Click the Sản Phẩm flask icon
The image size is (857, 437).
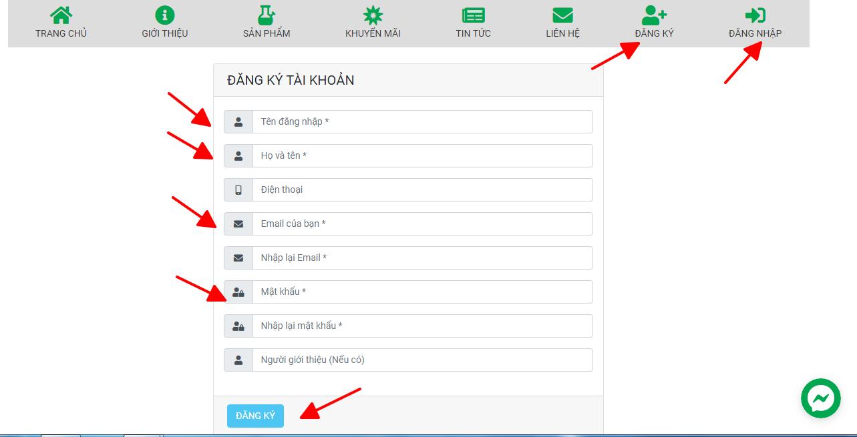click(266, 15)
